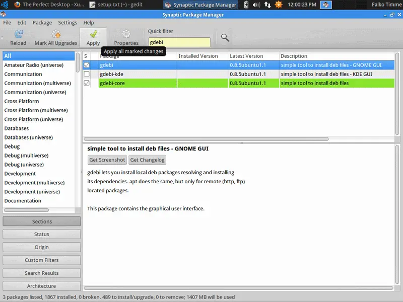This screenshot has width=403, height=302.
Task: Click the Synaptic icon in the title bar
Action: click(x=3, y=15)
